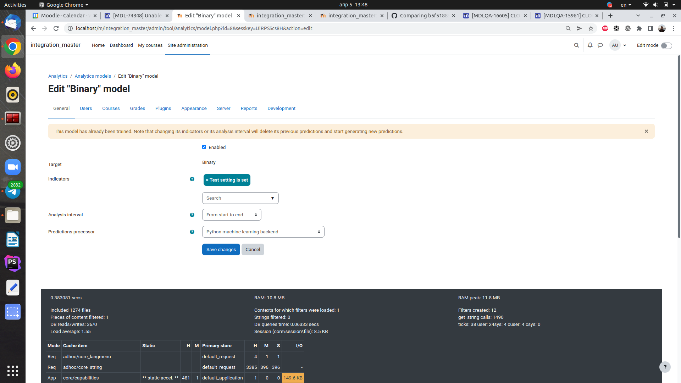Click the browser address bar URL

point(194,28)
